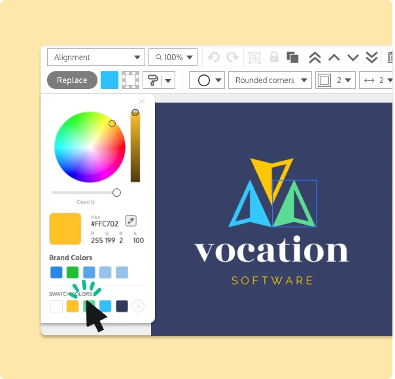Screen dimensions: 395x379
Task: Select the fifth brand color swatch
Action: 122,272
